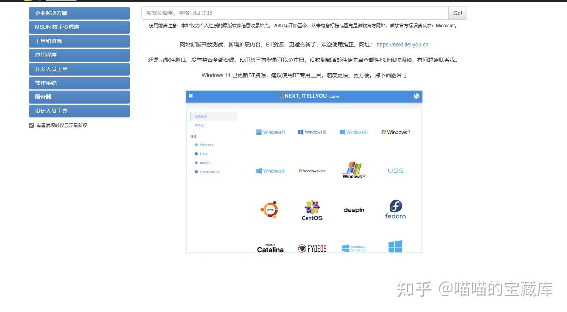Screen dimensions: 567x312
Task: Focus the keyword search input field
Action: pos(295,13)
